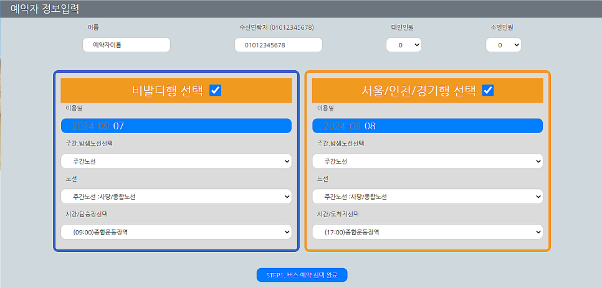Open the 소인인원 child count dropdown
The width and height of the screenshot is (602, 288).
point(504,45)
